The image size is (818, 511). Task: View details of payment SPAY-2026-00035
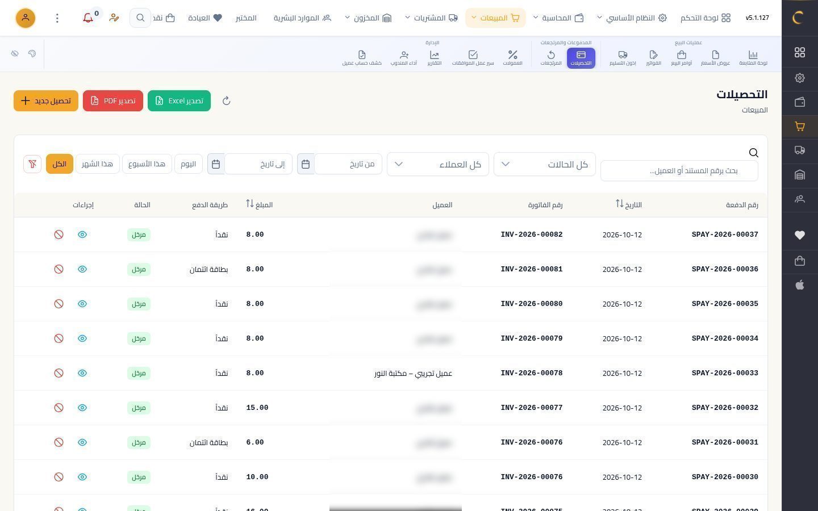82,304
